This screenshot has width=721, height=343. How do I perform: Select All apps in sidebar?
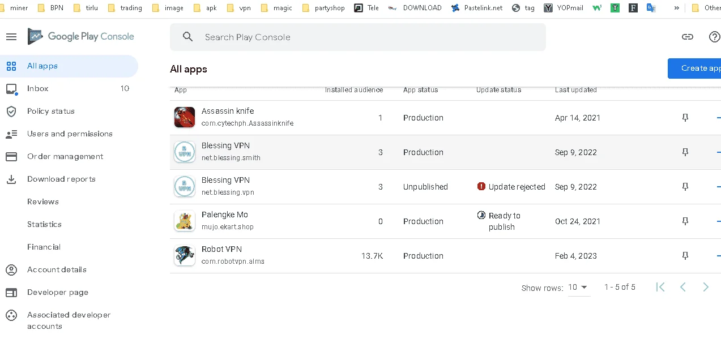click(69, 66)
